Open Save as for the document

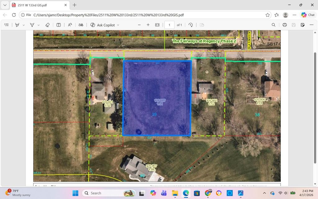click(302, 25)
